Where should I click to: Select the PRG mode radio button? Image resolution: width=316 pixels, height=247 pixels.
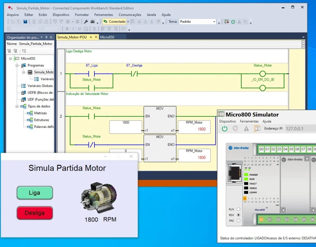click(x=238, y=221)
